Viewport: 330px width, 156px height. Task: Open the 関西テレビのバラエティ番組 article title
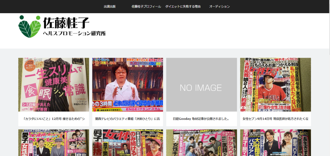click(128, 119)
